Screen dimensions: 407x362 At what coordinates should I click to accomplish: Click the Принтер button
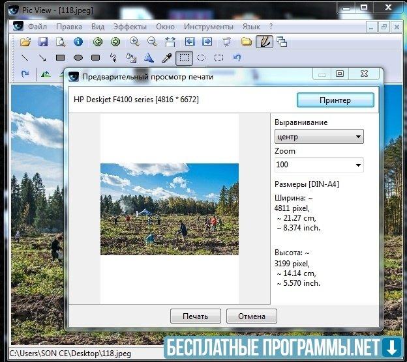pyautogui.click(x=335, y=100)
